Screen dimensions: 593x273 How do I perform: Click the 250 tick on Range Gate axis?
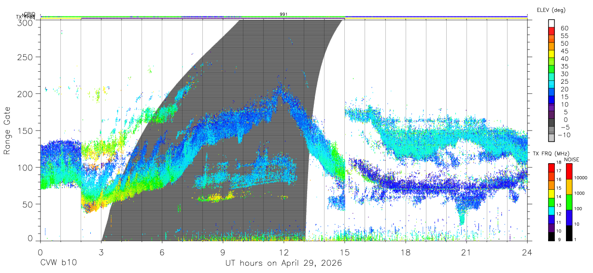pyautogui.click(x=25, y=57)
